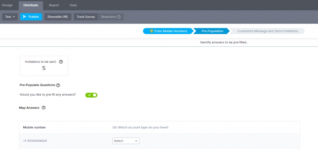The width and height of the screenshot is (318, 150).
Task: Click the green checkmark on Enter Mobile Numbers
Action: (x=151, y=31)
